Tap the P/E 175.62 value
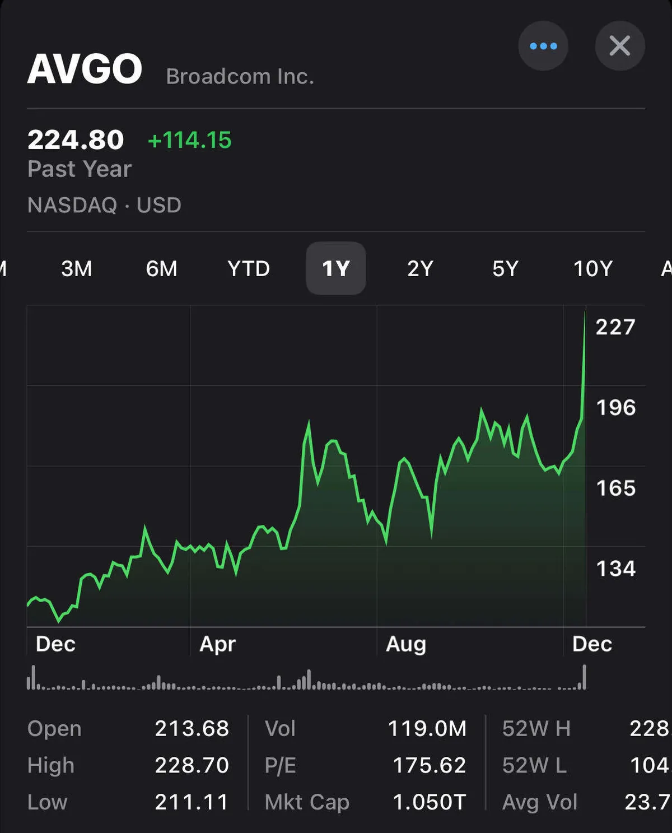The image size is (672, 833). [429, 765]
